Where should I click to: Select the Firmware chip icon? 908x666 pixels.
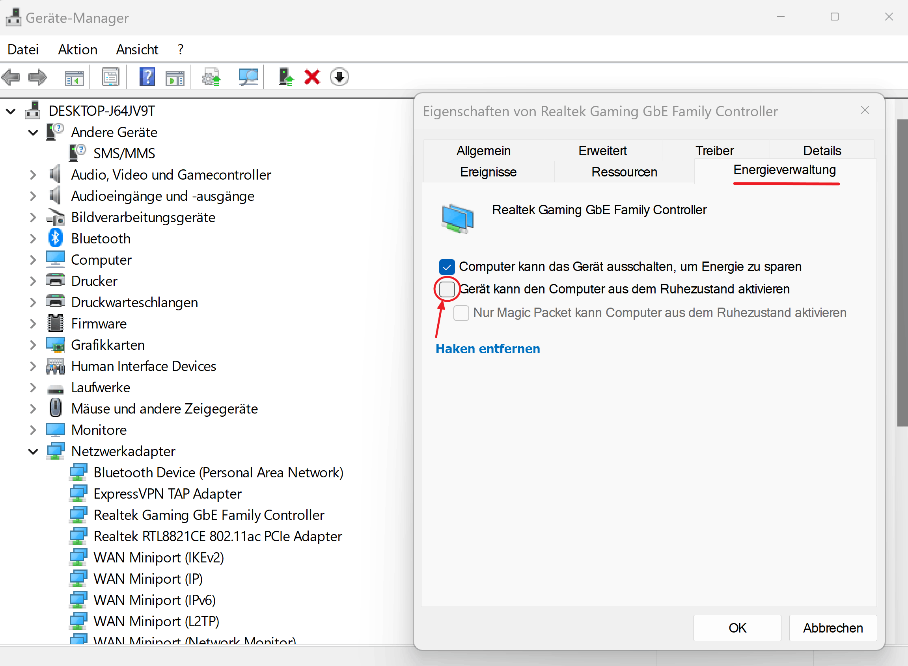coord(55,323)
